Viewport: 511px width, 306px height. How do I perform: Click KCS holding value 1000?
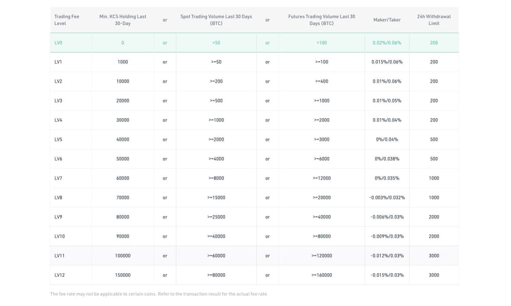[x=123, y=62]
